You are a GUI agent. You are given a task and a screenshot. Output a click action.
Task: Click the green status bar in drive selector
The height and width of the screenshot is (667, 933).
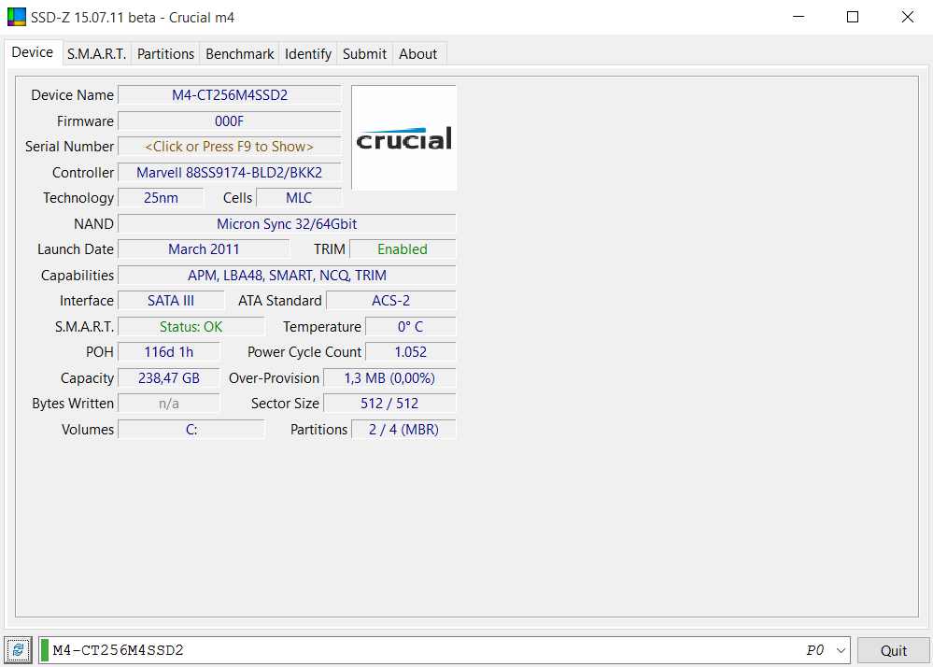(45, 650)
